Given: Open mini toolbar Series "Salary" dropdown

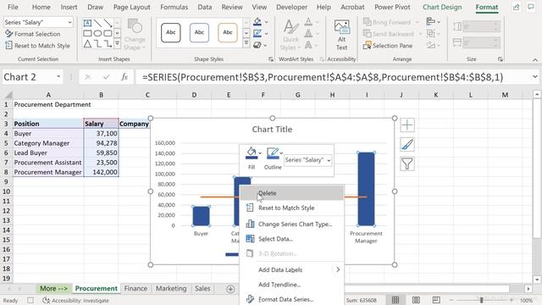Looking at the screenshot, I should (x=307, y=160).
